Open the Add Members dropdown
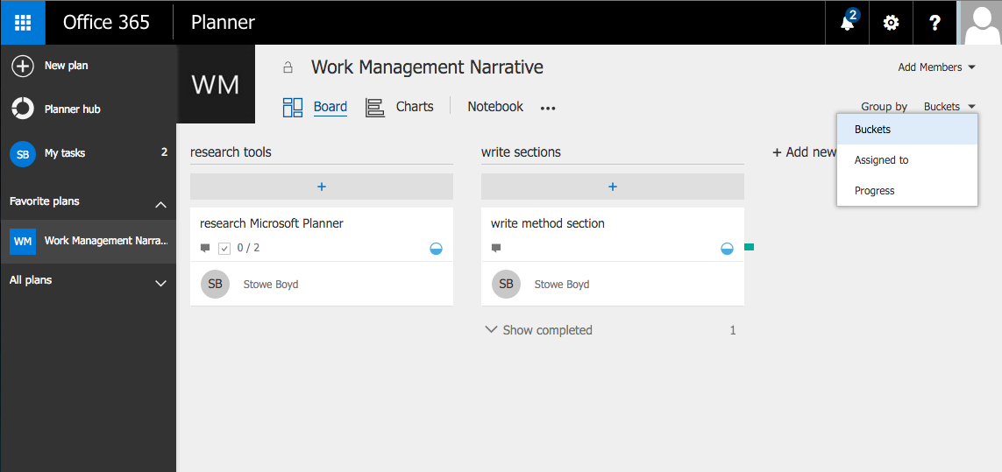1002x472 pixels. (x=936, y=67)
